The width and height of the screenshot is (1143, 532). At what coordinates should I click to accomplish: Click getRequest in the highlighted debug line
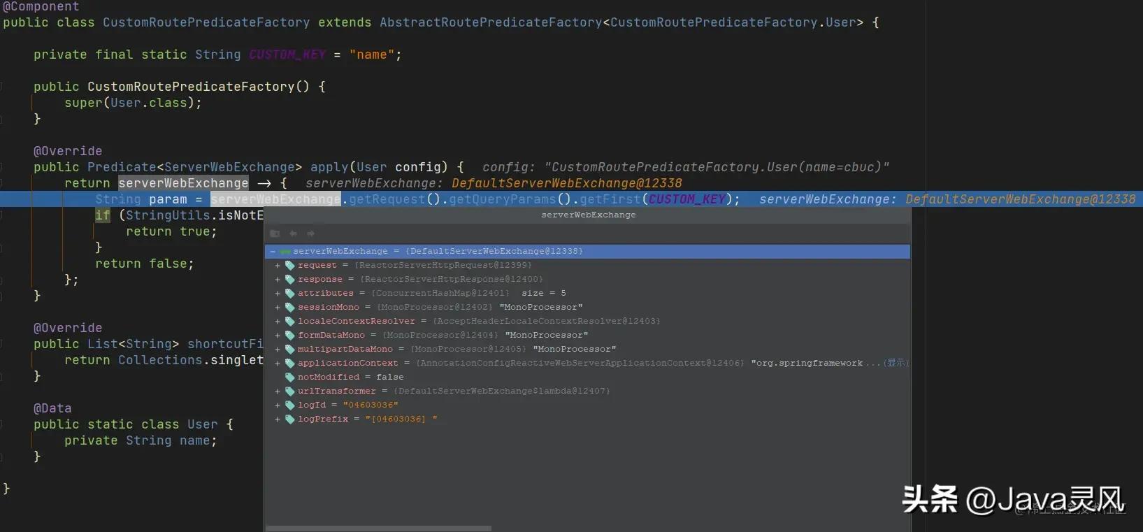click(387, 199)
